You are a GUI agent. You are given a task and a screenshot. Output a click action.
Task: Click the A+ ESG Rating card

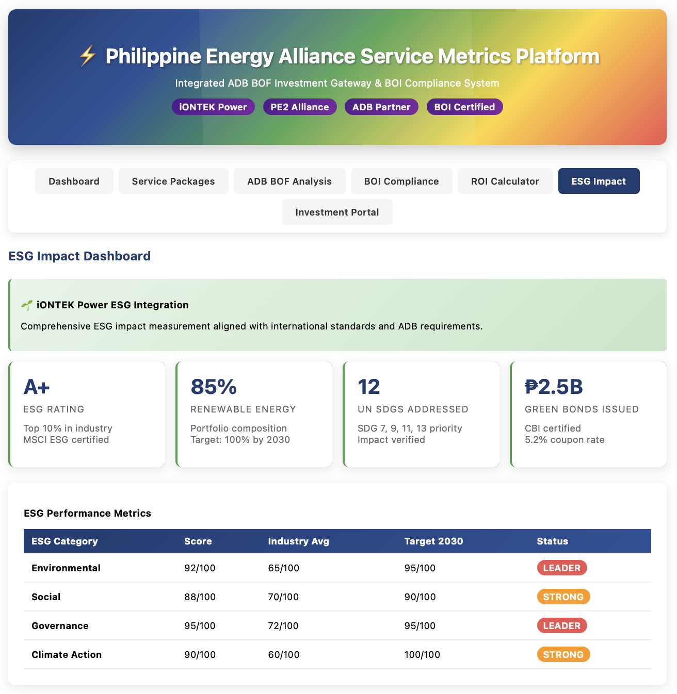87,414
